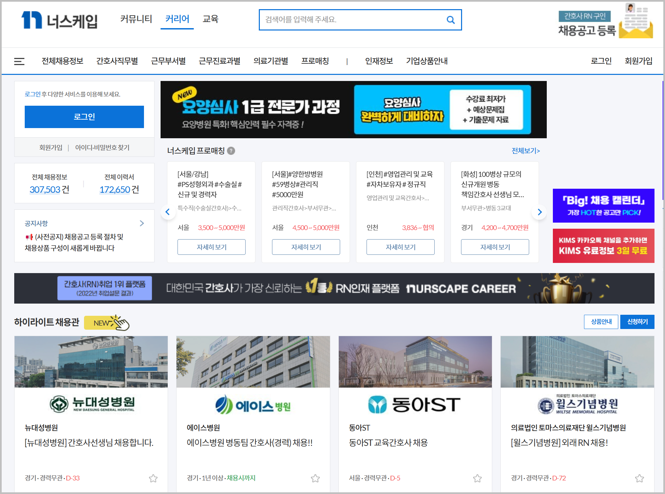Bookmark the 에이스병원 job with the star

point(315,478)
